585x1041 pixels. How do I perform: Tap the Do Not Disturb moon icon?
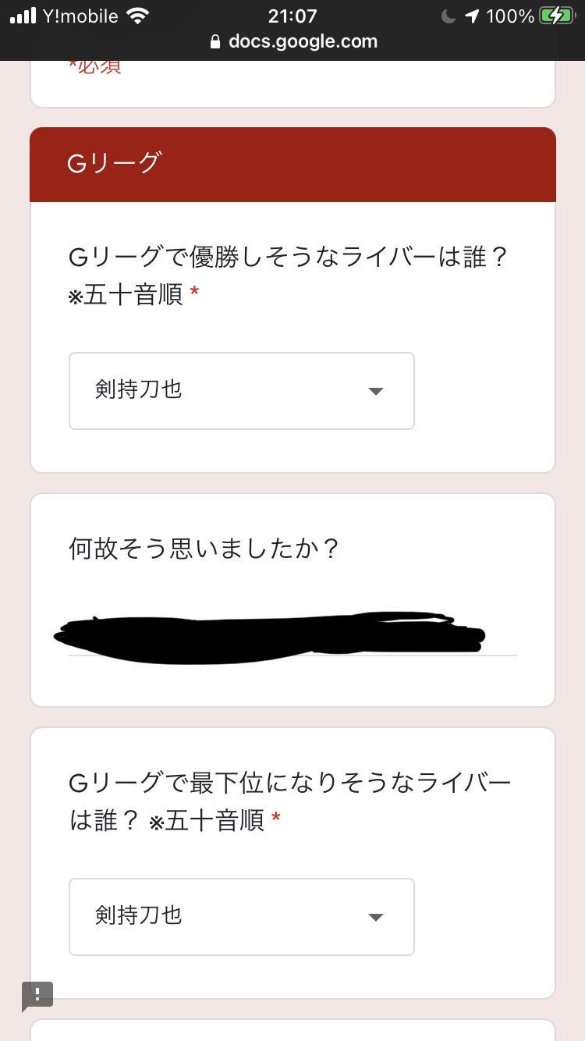click(x=448, y=16)
